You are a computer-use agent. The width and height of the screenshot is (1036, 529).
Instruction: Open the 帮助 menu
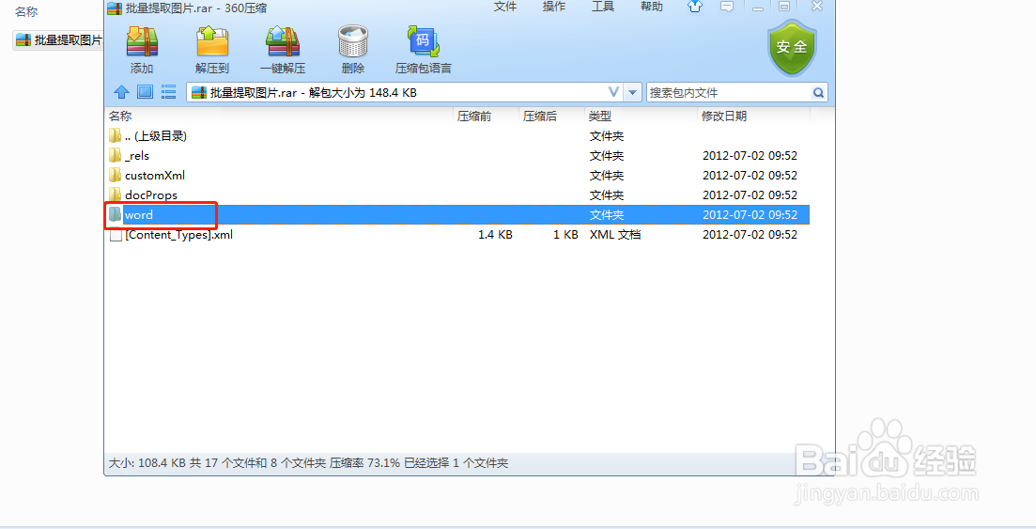652,7
